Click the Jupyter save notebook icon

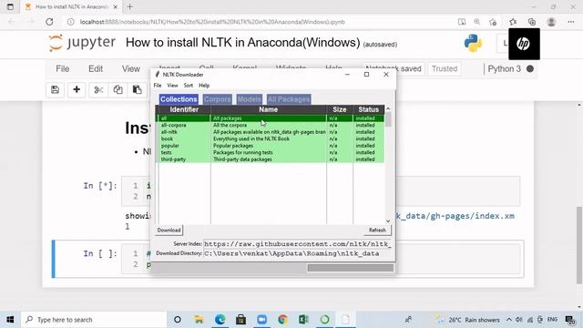[x=55, y=89]
